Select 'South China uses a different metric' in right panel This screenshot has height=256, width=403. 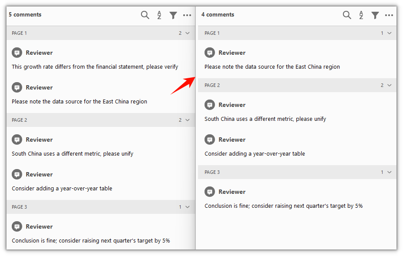pos(265,119)
